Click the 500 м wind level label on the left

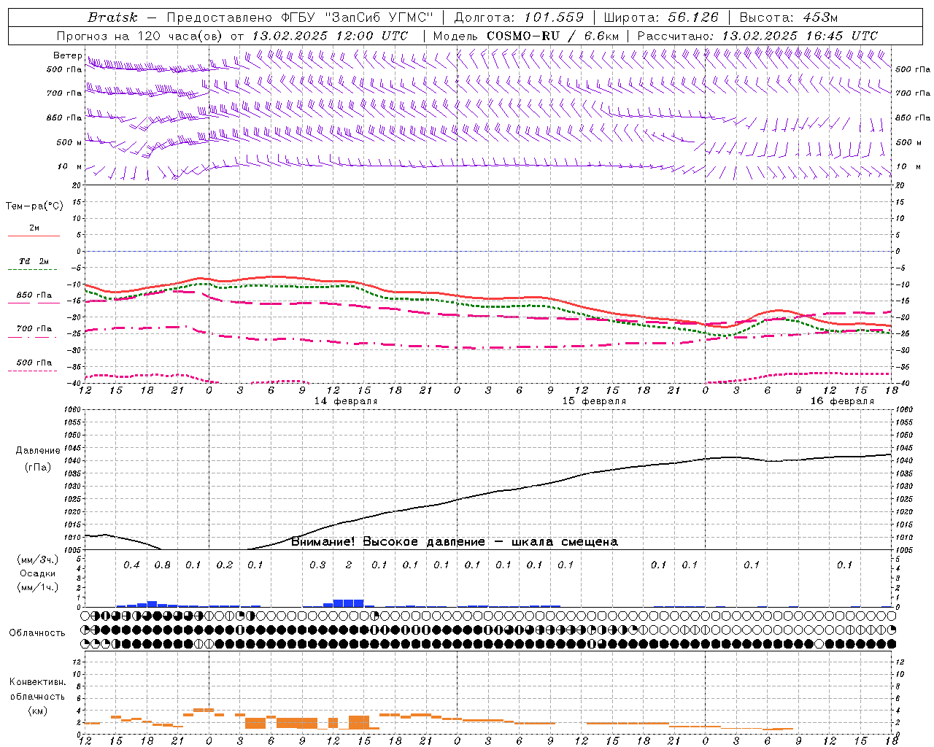(x=69, y=142)
